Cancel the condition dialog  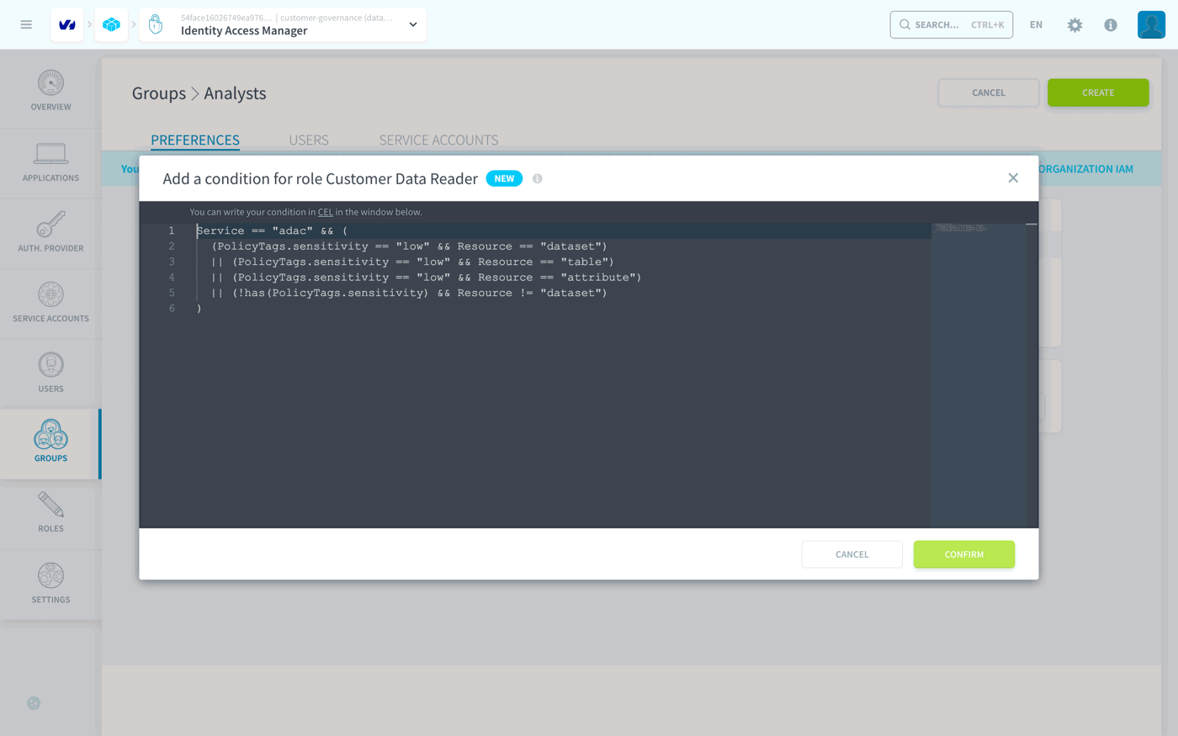coord(852,554)
